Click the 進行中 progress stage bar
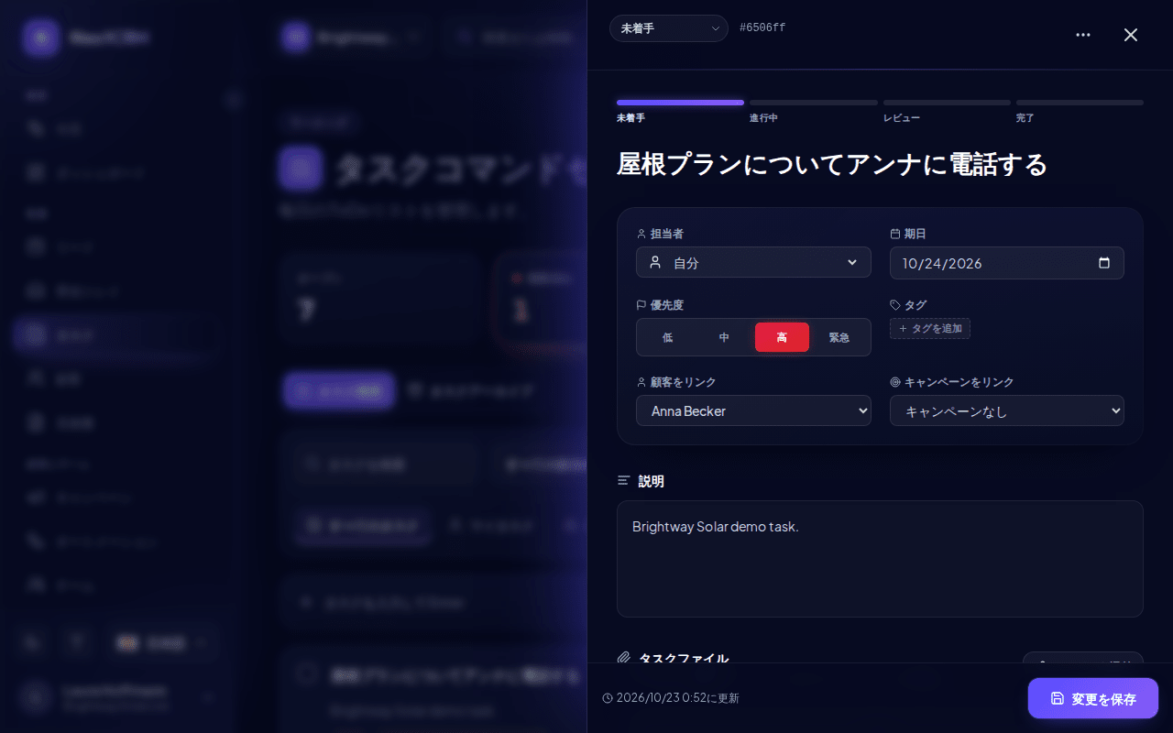Image resolution: width=1173 pixels, height=733 pixels. 814,103
